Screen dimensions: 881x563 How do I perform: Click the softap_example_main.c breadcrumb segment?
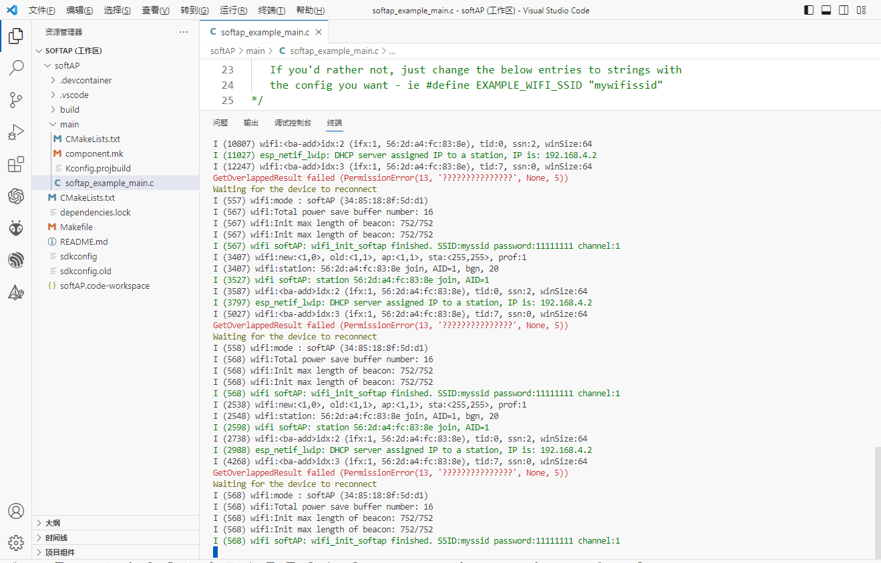329,51
